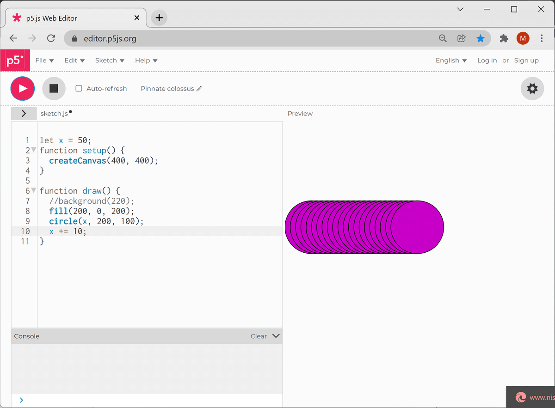Toggle bookmark star for this page
The width and height of the screenshot is (555, 408).
pyautogui.click(x=481, y=38)
